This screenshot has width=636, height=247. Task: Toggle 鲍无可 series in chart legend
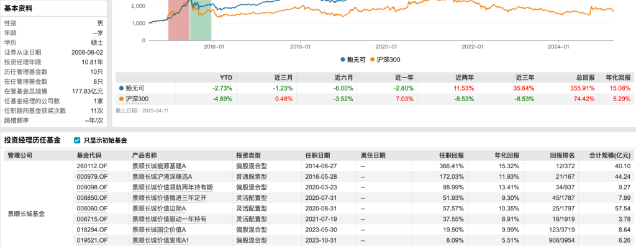[x=353, y=60]
